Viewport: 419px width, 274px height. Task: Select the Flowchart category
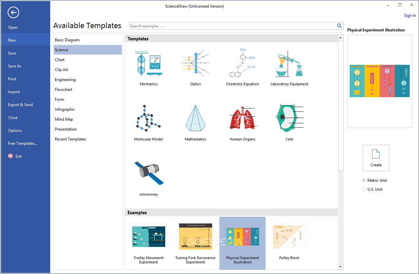point(88,90)
